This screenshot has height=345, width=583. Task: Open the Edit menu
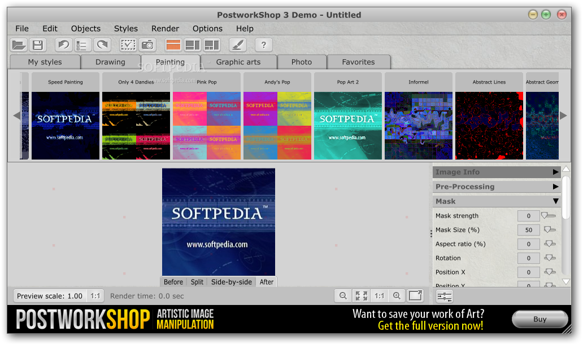point(50,29)
